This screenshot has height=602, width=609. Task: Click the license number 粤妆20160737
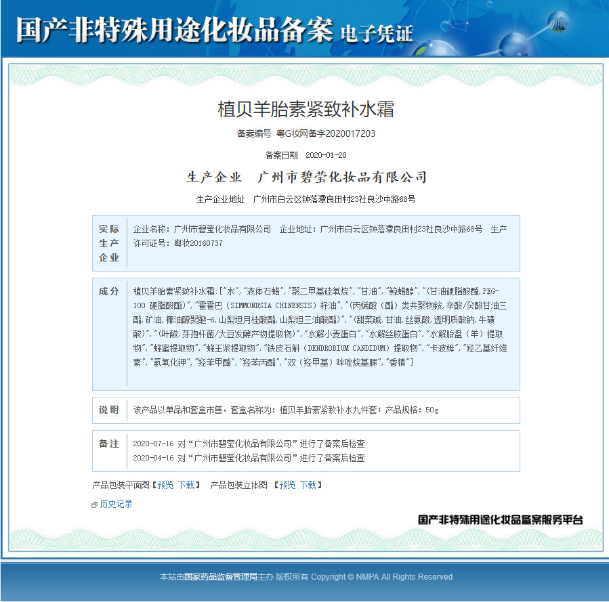[x=198, y=243]
